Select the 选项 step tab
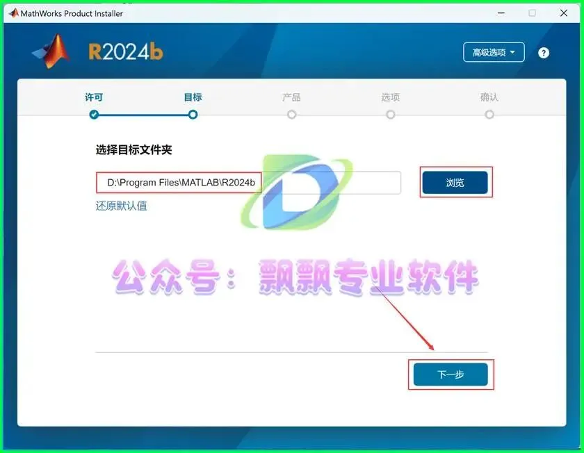Image resolution: width=584 pixels, height=453 pixels. point(390,97)
